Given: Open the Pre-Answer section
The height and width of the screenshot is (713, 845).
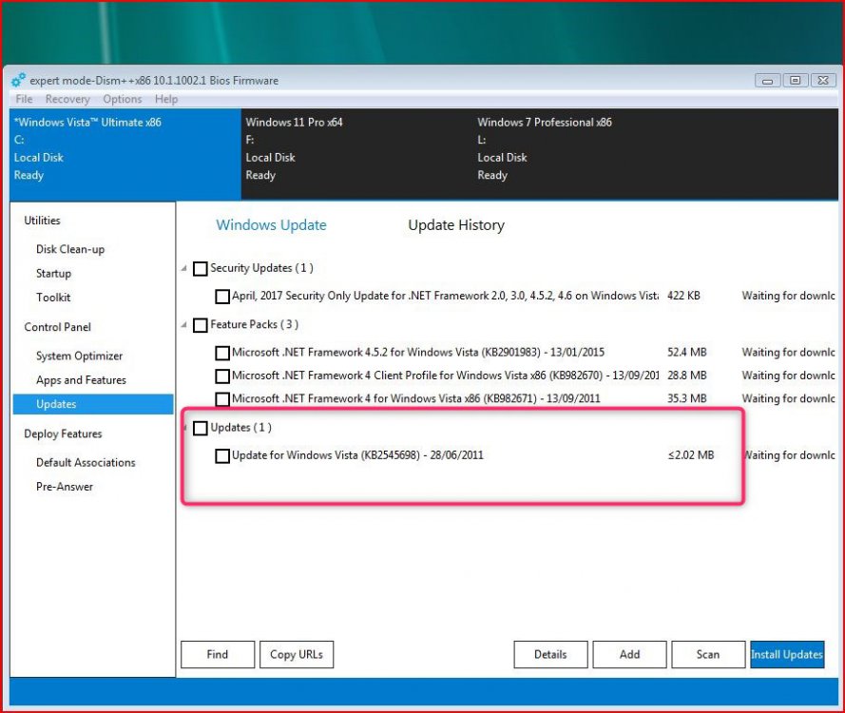Looking at the screenshot, I should [65, 487].
